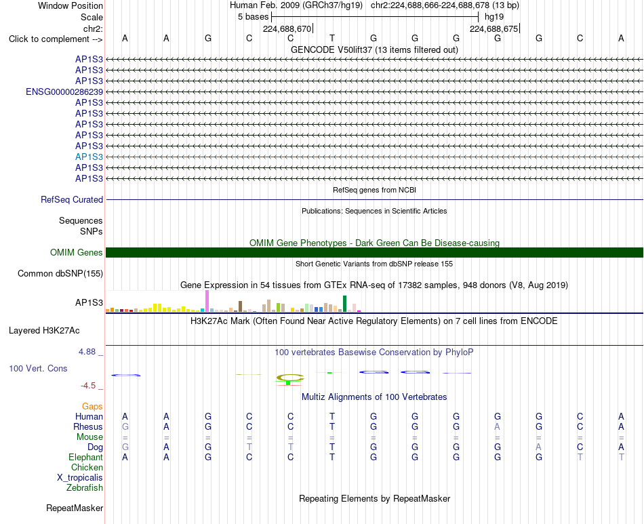644x524 pixels.
Task: Open the Layered H3K27Ac track label
Action: click(x=44, y=331)
